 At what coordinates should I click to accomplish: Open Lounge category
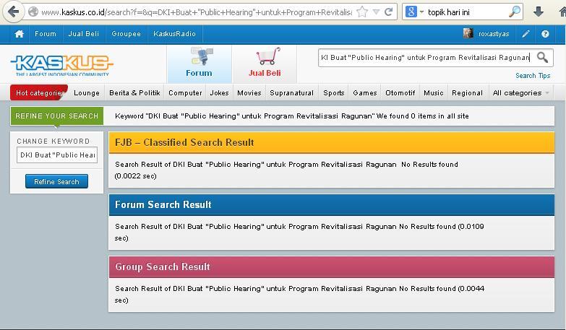(86, 93)
